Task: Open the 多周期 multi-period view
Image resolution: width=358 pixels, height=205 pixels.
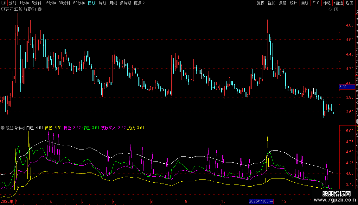Action: pos(125,3)
